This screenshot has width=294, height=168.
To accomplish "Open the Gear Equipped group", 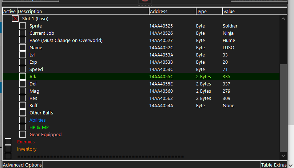I will [x=23, y=134].
